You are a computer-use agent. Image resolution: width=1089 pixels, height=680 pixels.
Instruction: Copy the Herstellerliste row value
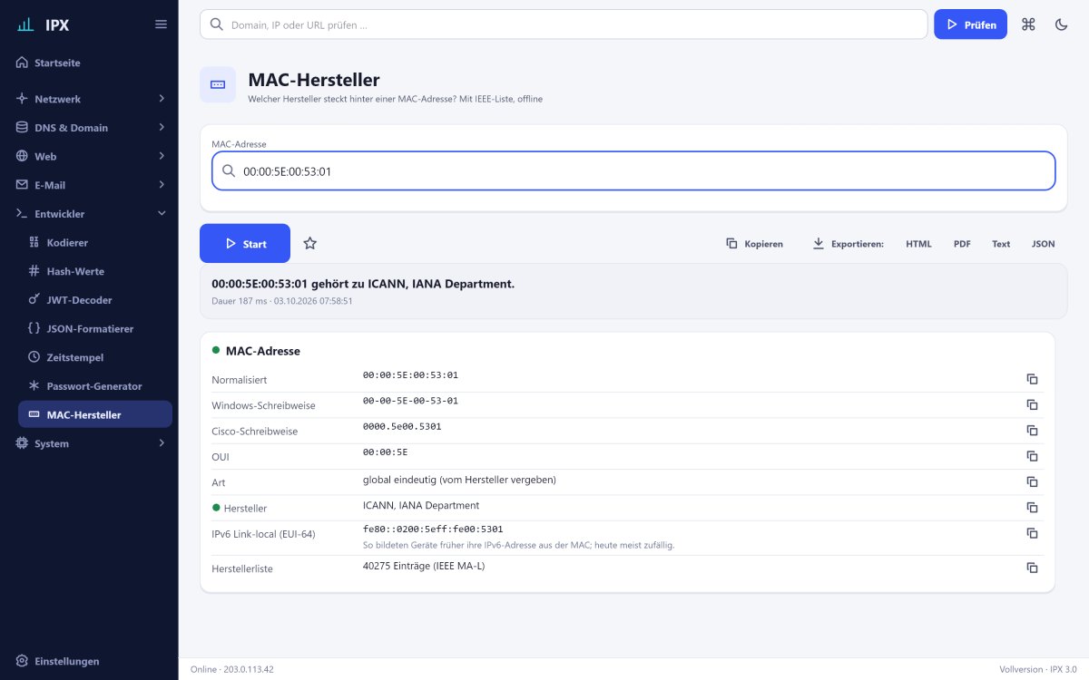[1032, 568]
